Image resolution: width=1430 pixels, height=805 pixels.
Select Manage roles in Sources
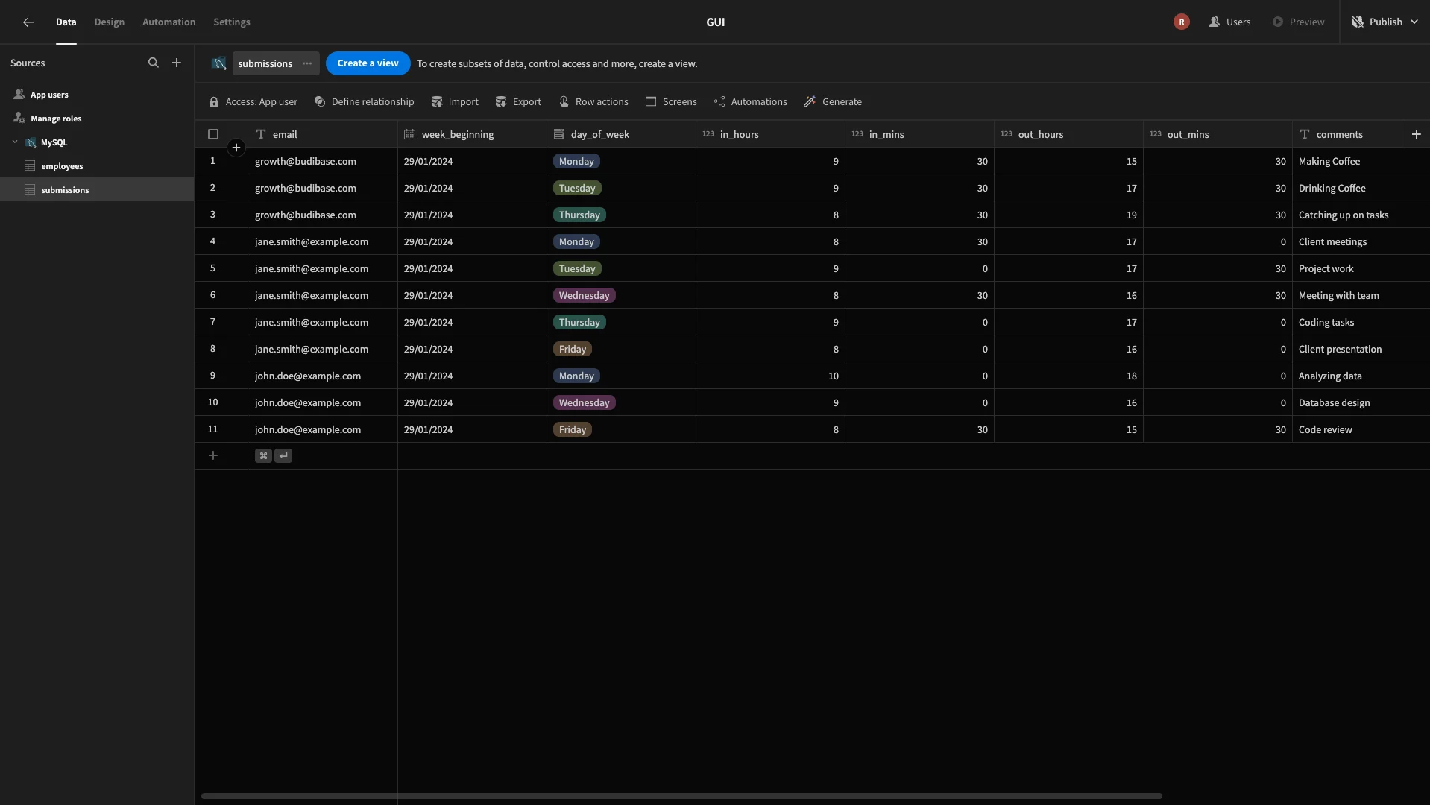tap(97, 119)
